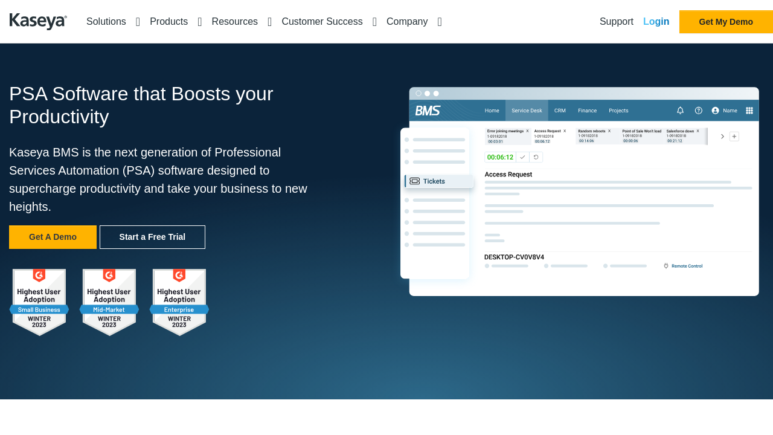
Task: Open the Customer Success menu
Action: pos(322,22)
